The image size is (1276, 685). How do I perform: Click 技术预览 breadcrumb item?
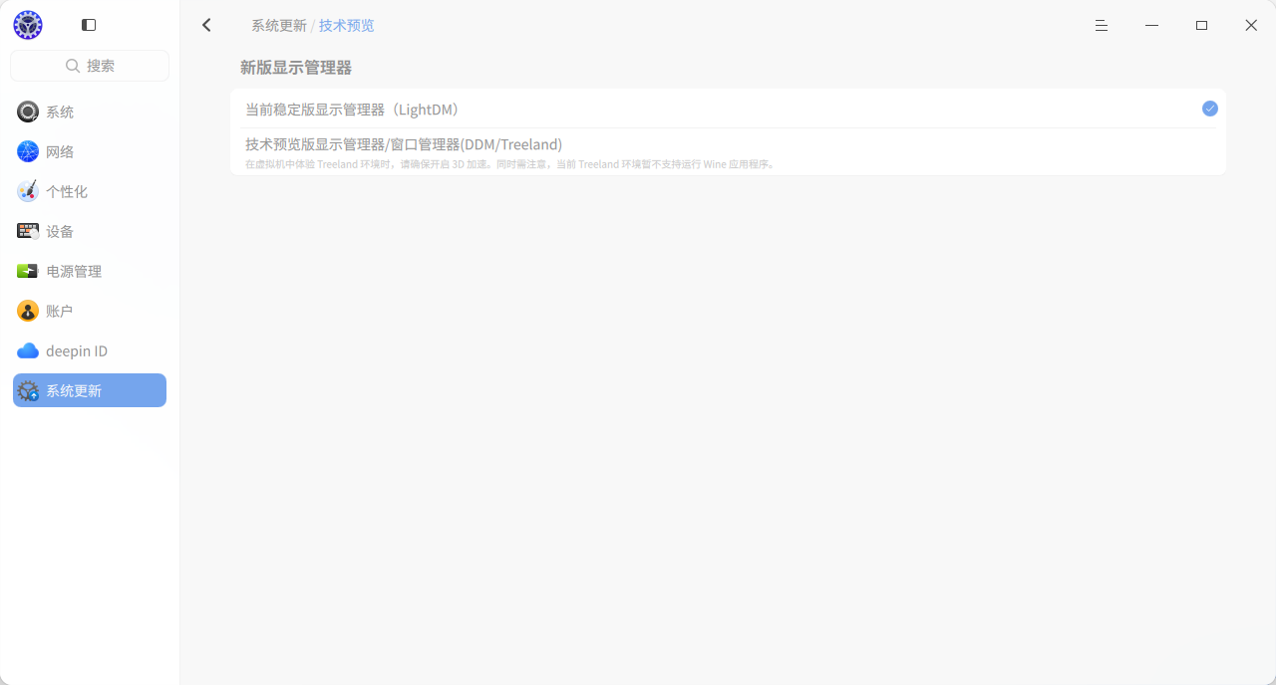coord(347,26)
